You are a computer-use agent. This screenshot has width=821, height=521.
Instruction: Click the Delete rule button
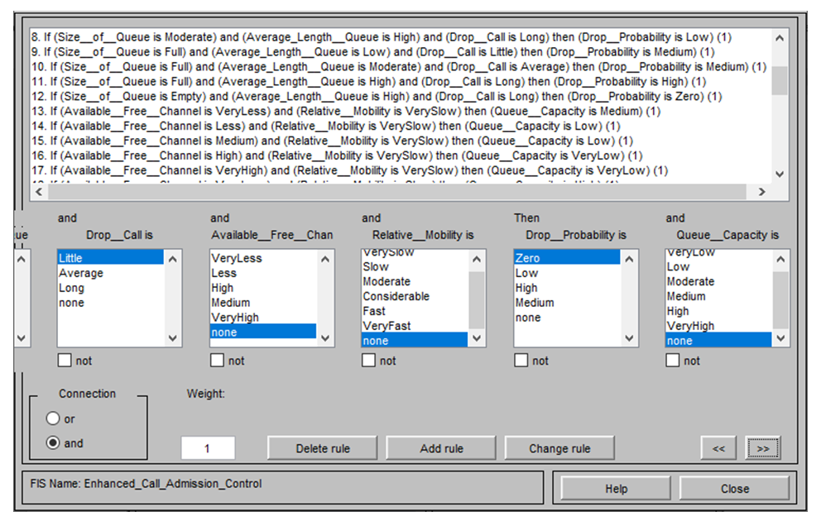323,448
